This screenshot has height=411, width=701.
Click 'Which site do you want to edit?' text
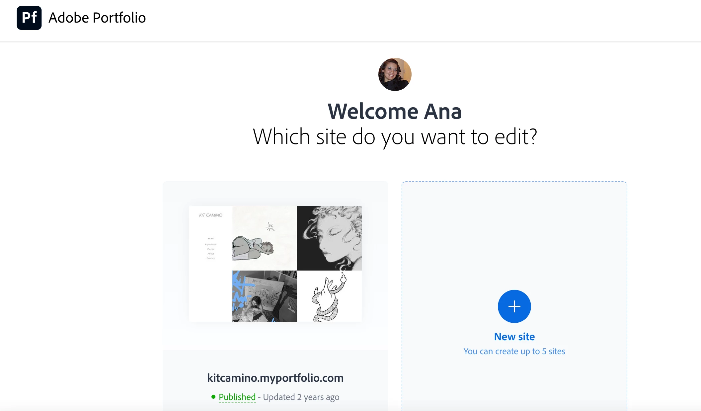pos(395,136)
